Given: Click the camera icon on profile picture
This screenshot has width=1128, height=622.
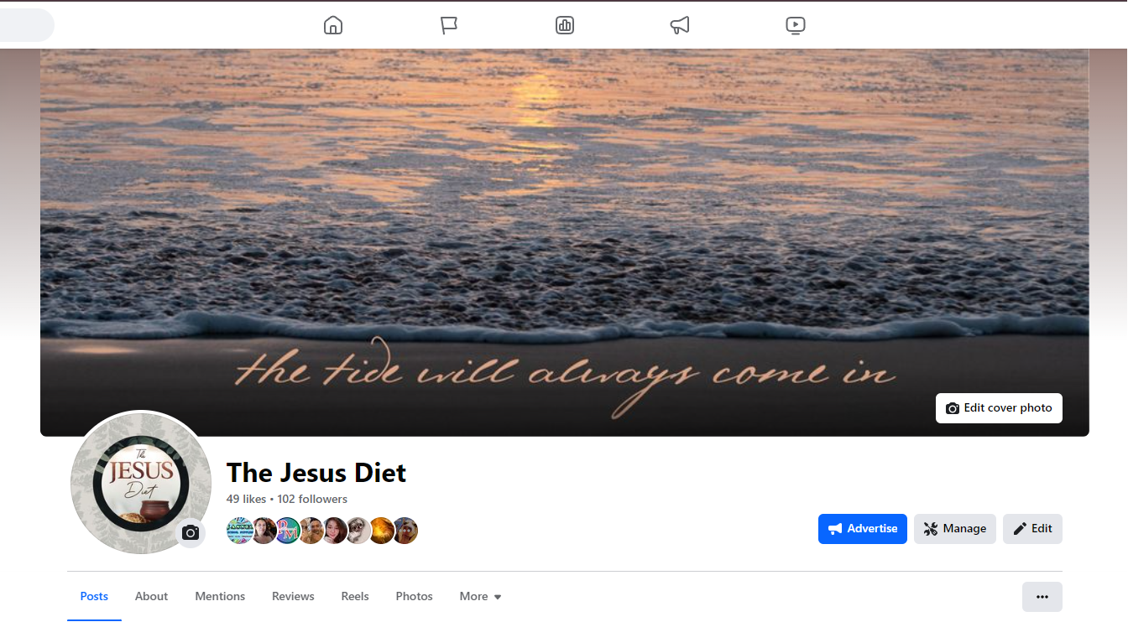Looking at the screenshot, I should coord(191,533).
